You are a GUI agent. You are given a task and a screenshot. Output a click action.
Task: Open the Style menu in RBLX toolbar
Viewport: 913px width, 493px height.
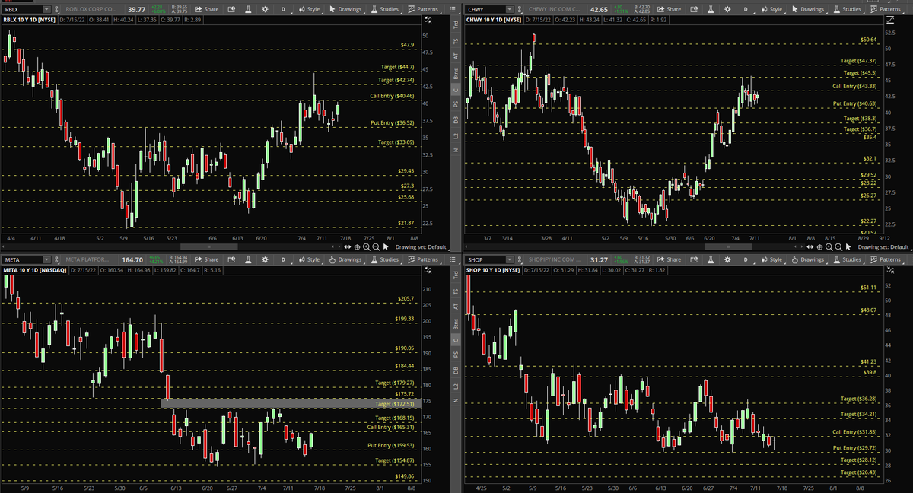(309, 9)
